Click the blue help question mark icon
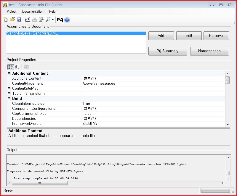The width and height of the screenshot is (237, 196). coord(67,20)
